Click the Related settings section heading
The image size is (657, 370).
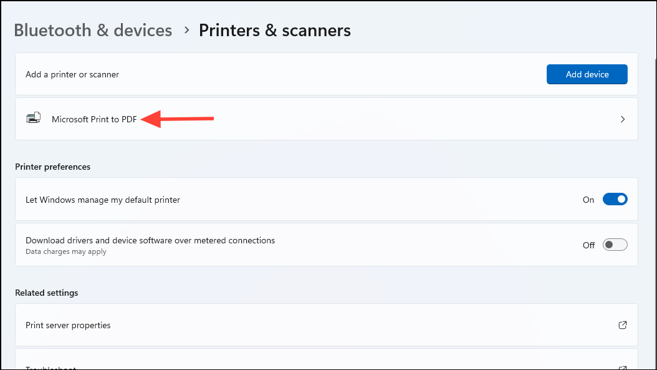[47, 293]
